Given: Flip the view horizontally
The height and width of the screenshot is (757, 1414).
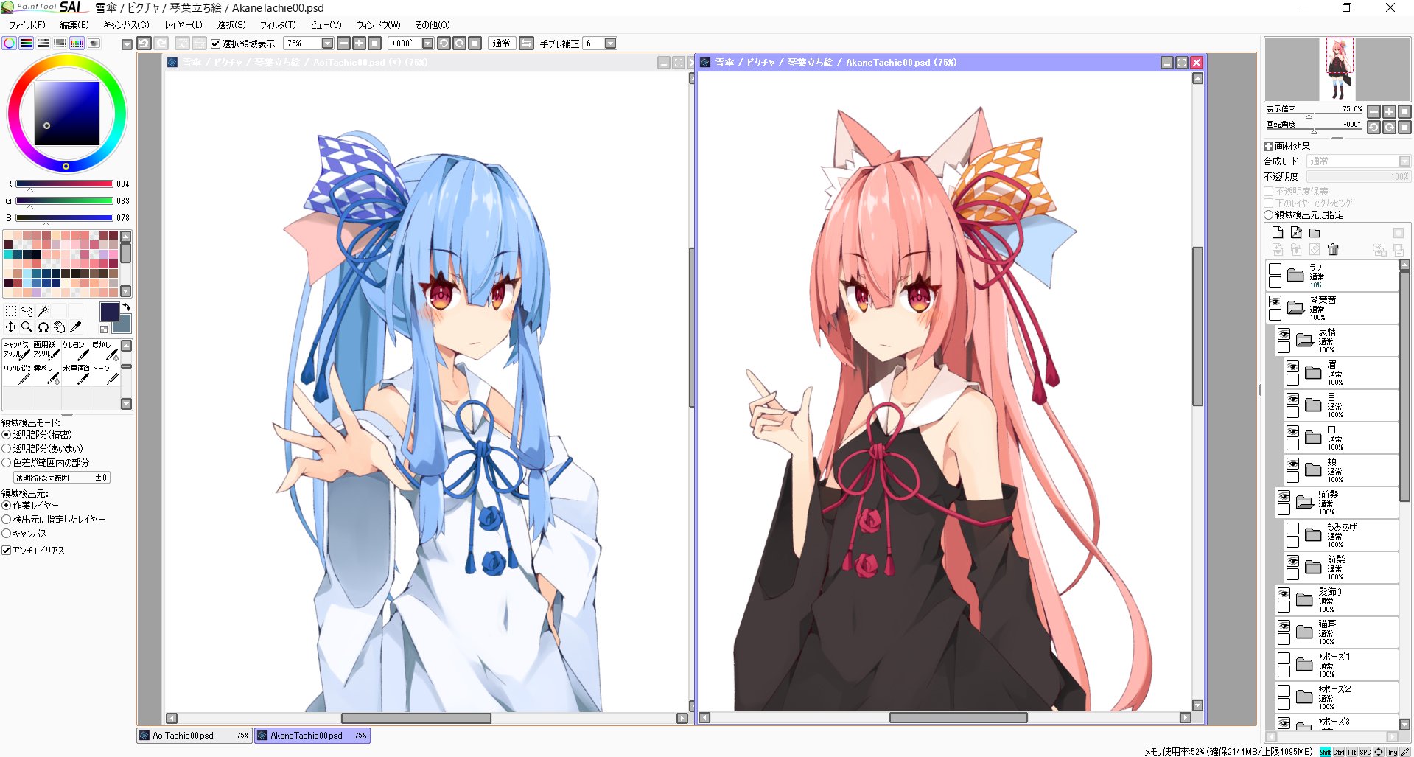Looking at the screenshot, I should [x=526, y=43].
